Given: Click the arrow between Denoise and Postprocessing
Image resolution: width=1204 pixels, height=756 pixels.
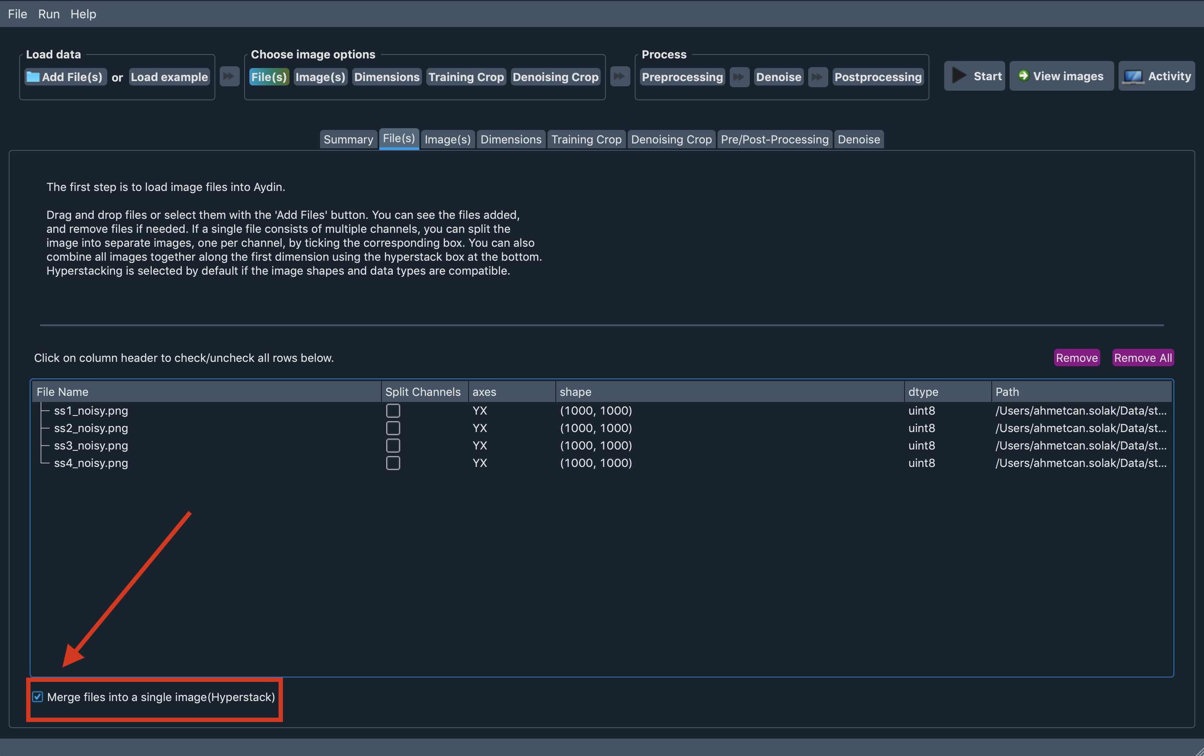Looking at the screenshot, I should coord(818,77).
